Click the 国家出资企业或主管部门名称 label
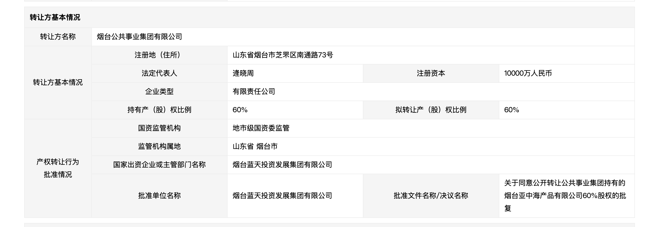This screenshot has width=653, height=227. pos(159,165)
